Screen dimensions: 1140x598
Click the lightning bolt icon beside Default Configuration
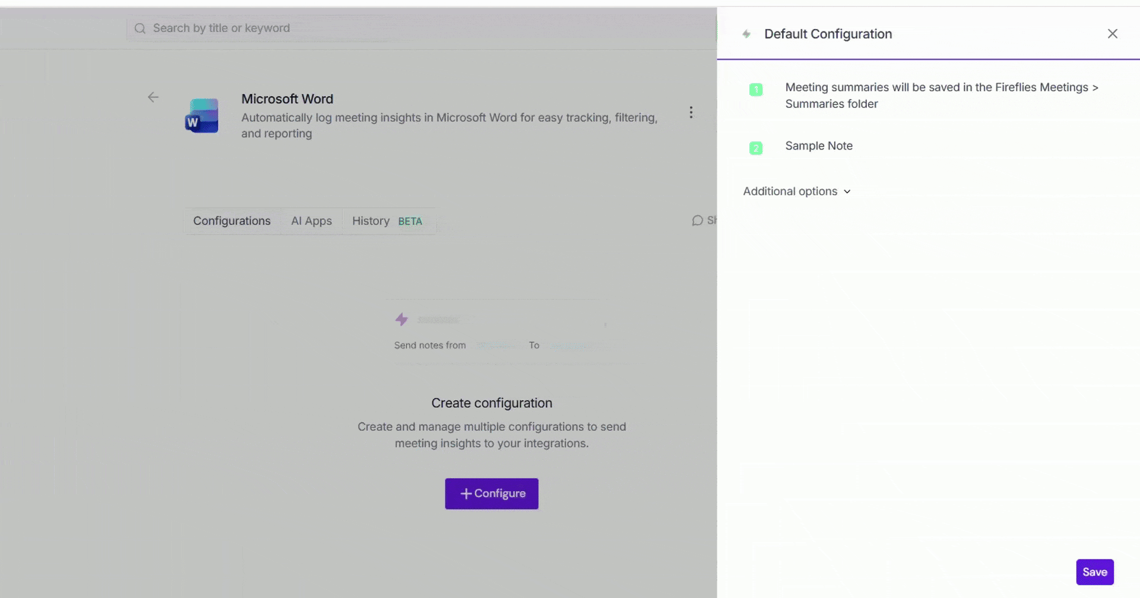pyautogui.click(x=746, y=34)
